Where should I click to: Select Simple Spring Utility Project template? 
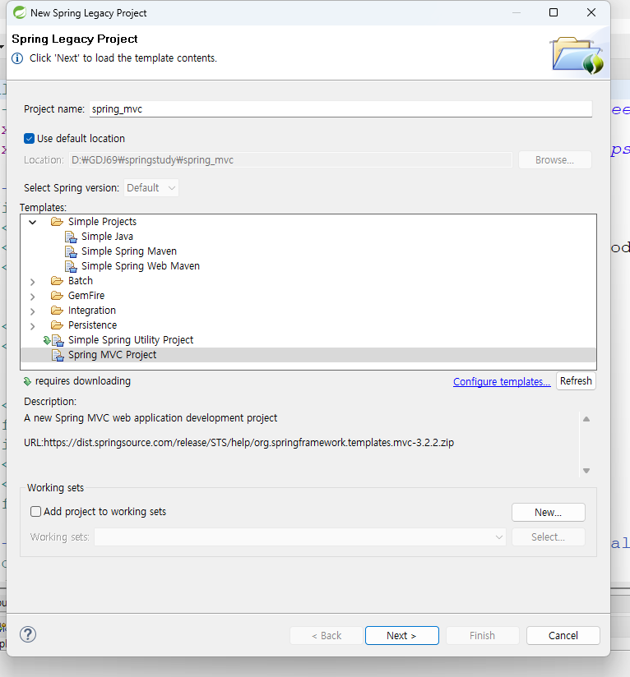pyautogui.click(x=131, y=340)
